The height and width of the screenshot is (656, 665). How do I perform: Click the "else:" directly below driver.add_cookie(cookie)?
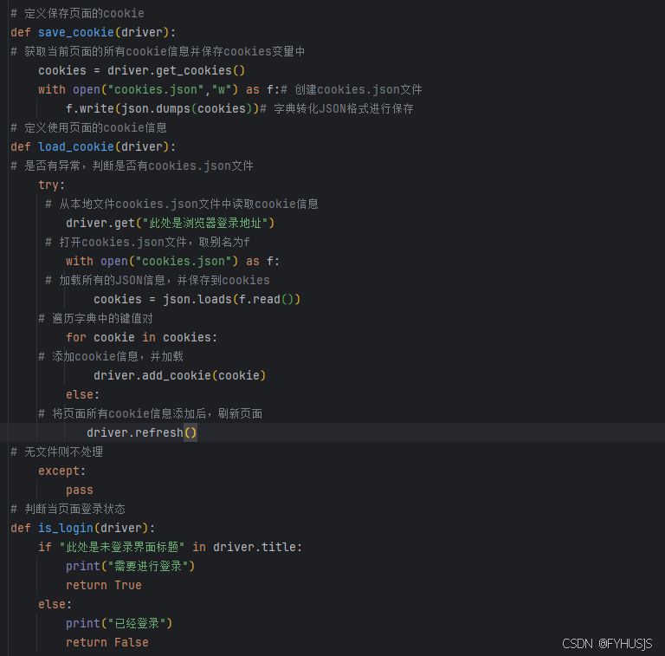(x=83, y=395)
